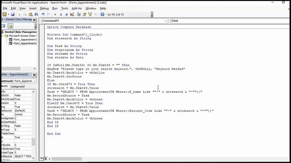This screenshot has height=163, width=291.
Task: Click the Redo arrow icon
Action: point(49,14)
